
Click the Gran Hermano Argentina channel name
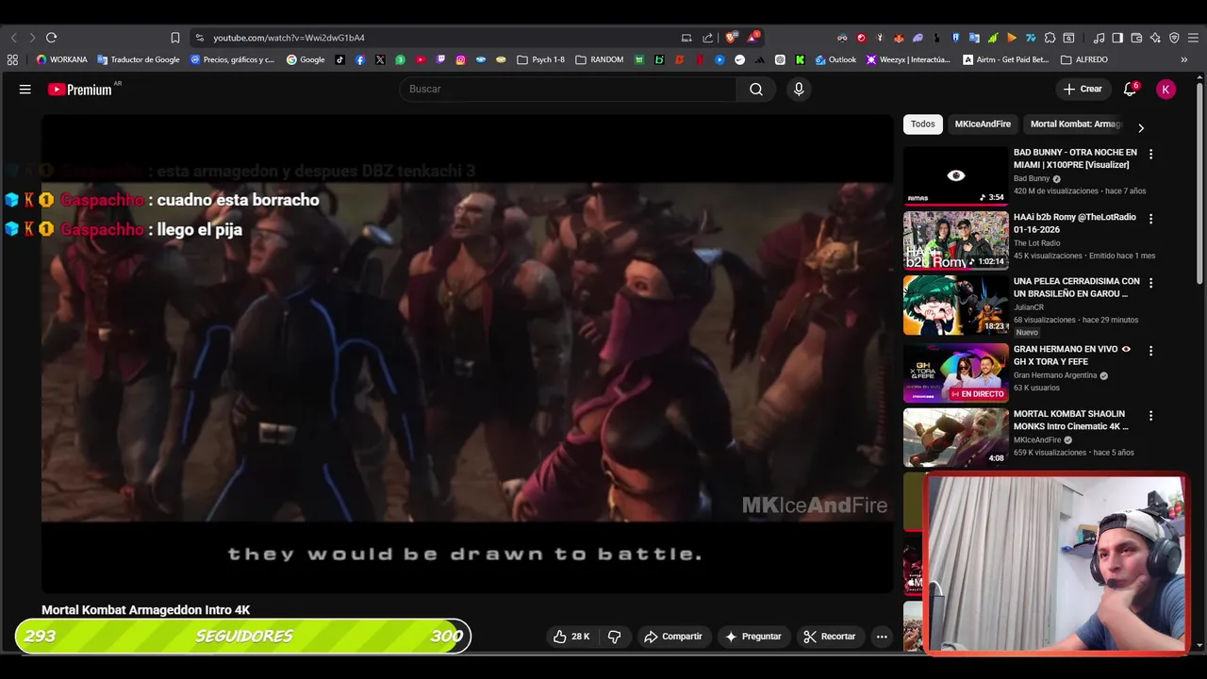tap(1055, 375)
